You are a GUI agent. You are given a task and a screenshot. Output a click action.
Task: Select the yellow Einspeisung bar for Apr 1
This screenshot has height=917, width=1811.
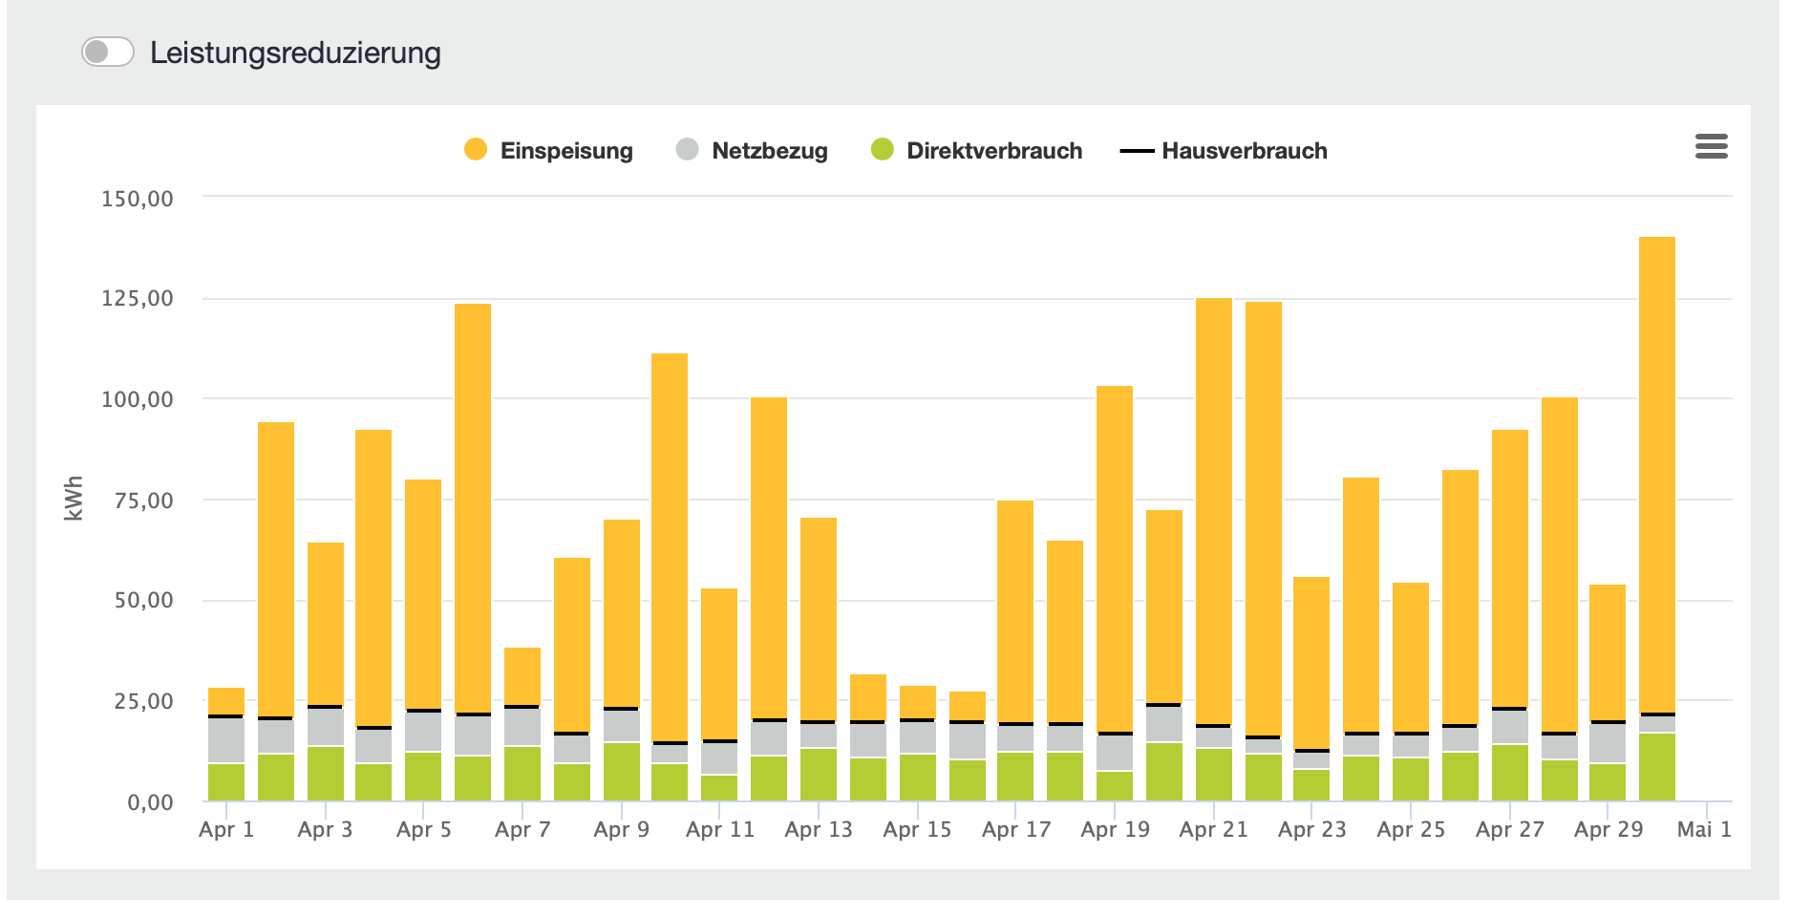226,701
